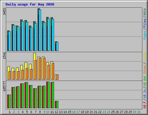Click the green kB Out bar, day 12
Screen dimensions: 148x115
[x=57, y=104]
